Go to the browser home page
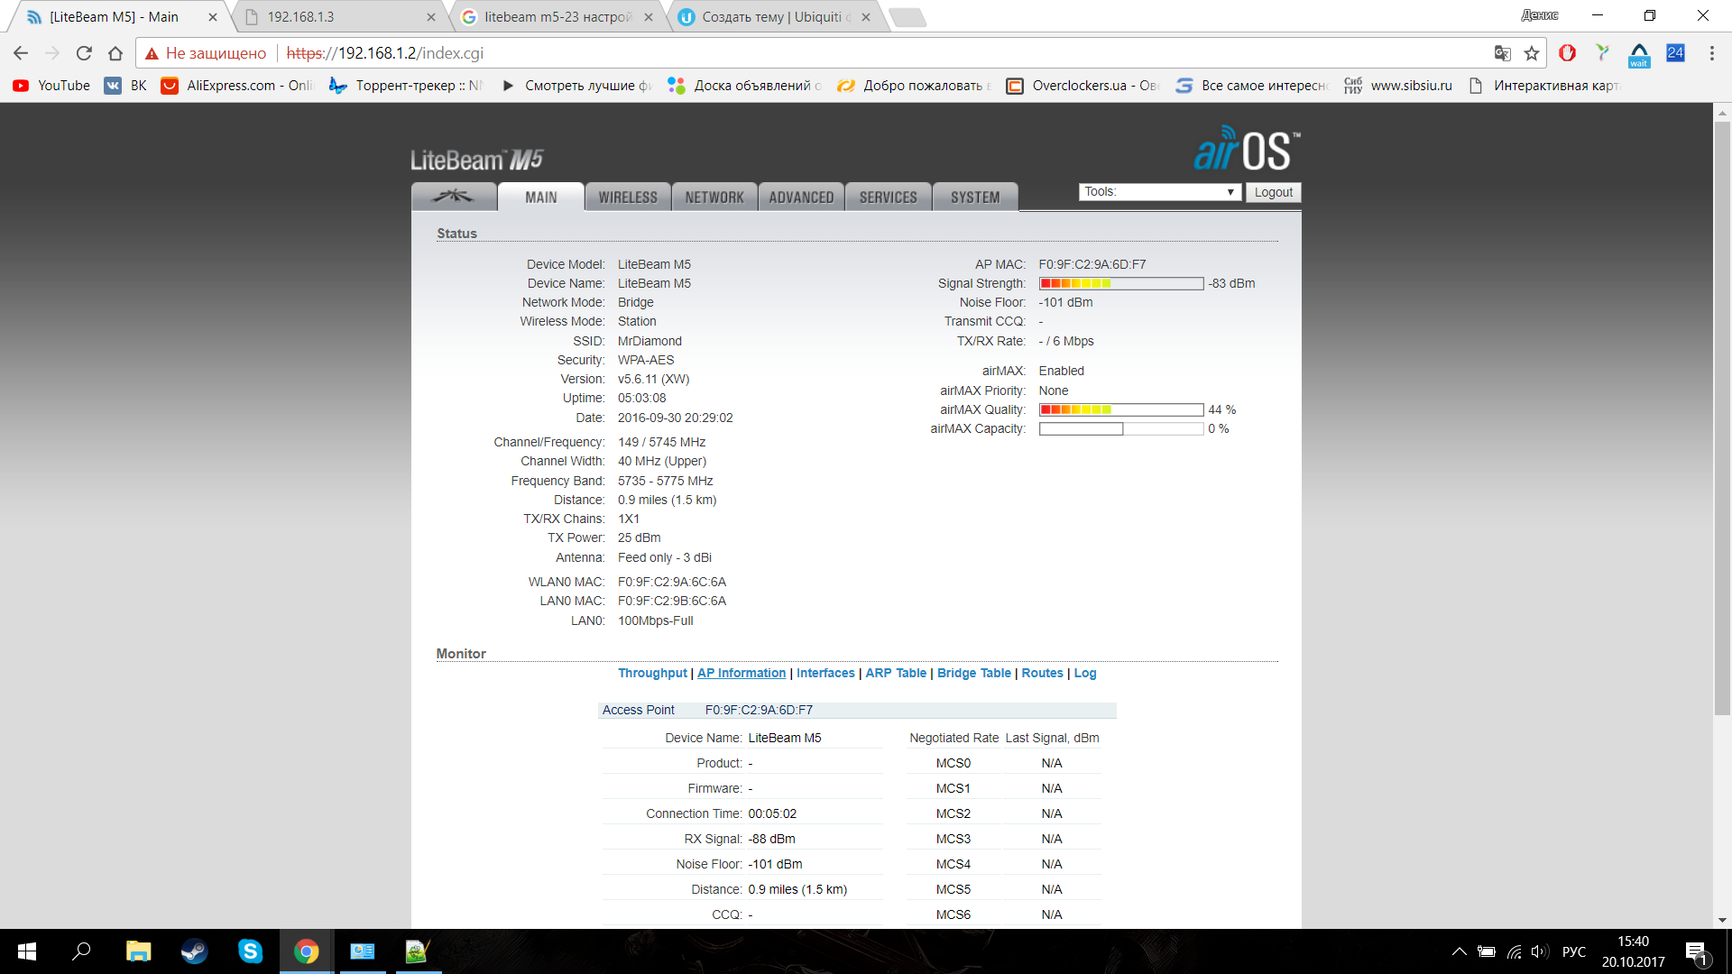Viewport: 1732px width, 974px height. tap(115, 53)
